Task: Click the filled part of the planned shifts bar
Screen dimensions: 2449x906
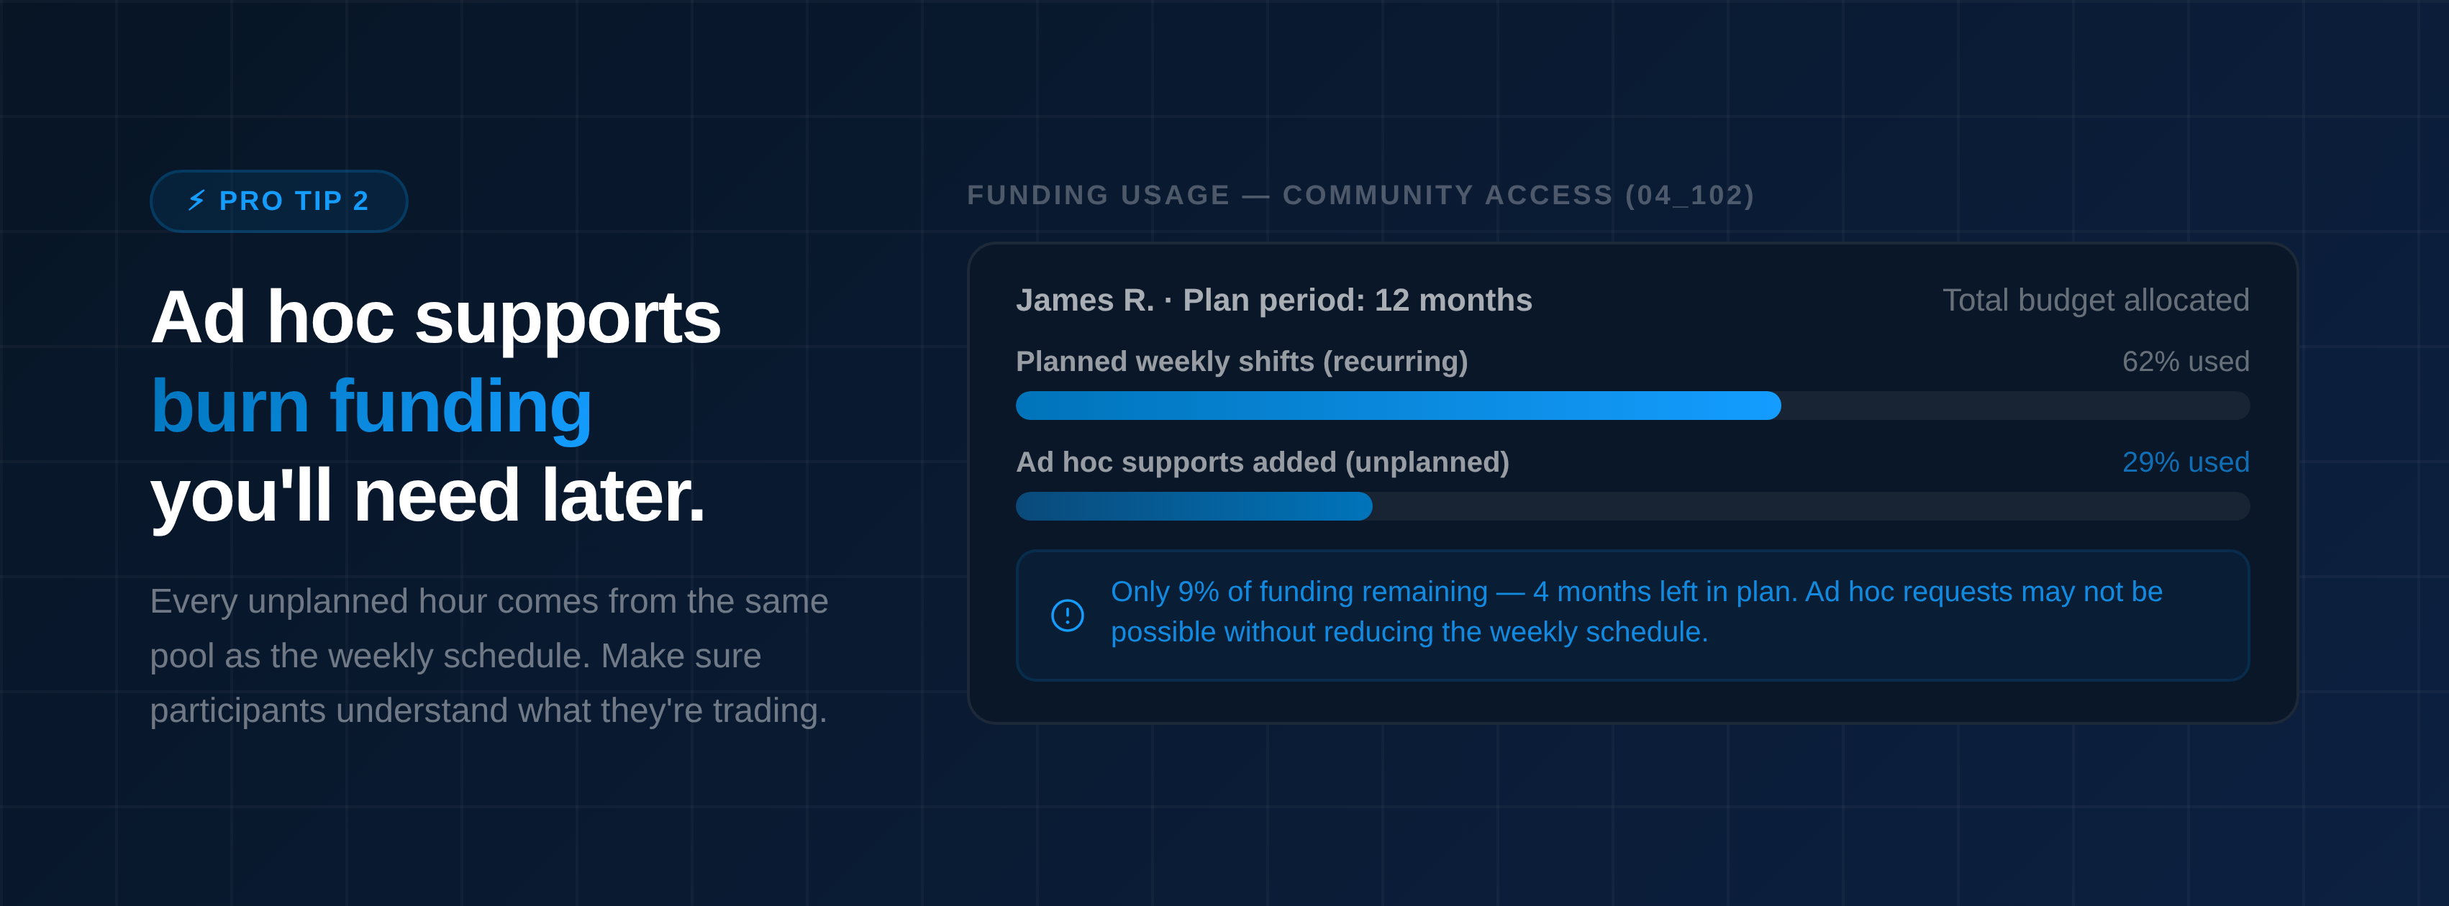Action: [x=1397, y=406]
